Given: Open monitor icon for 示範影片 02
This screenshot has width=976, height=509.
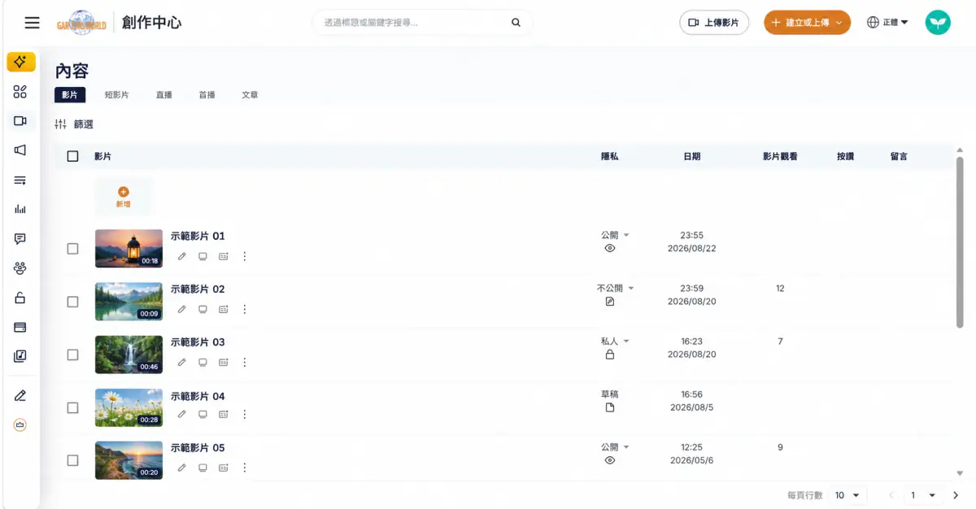Looking at the screenshot, I should click(203, 309).
